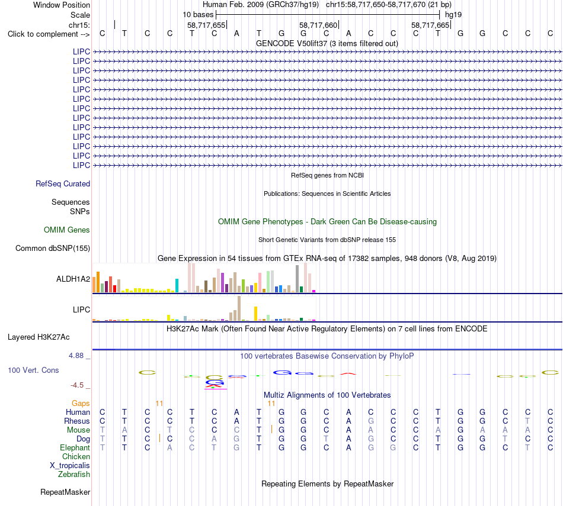The image size is (563, 506).
Task: Click the orange Gaps row label
Action: (81, 404)
